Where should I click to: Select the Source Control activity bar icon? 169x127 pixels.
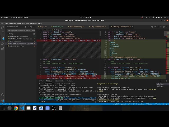coord(3,38)
